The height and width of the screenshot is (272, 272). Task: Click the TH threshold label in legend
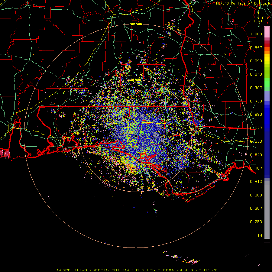click(260, 235)
